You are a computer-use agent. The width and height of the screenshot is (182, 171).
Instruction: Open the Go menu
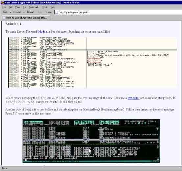[x=24, y=7]
